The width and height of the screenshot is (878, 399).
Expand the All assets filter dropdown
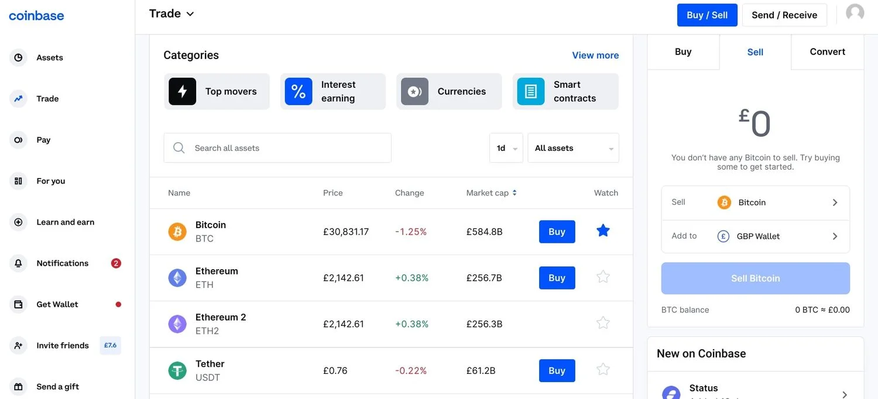pos(573,148)
